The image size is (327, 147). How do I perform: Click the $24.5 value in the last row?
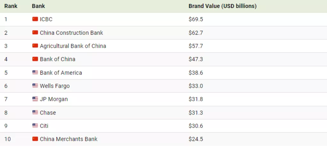[196, 139]
